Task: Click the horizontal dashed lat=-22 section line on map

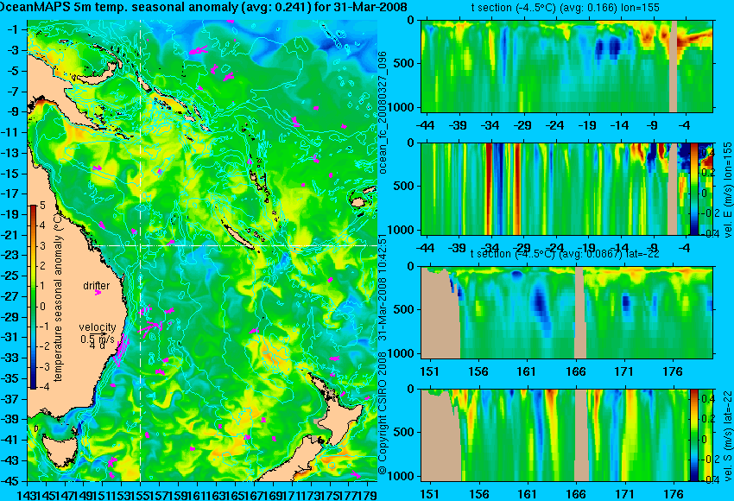Action: pos(234,245)
